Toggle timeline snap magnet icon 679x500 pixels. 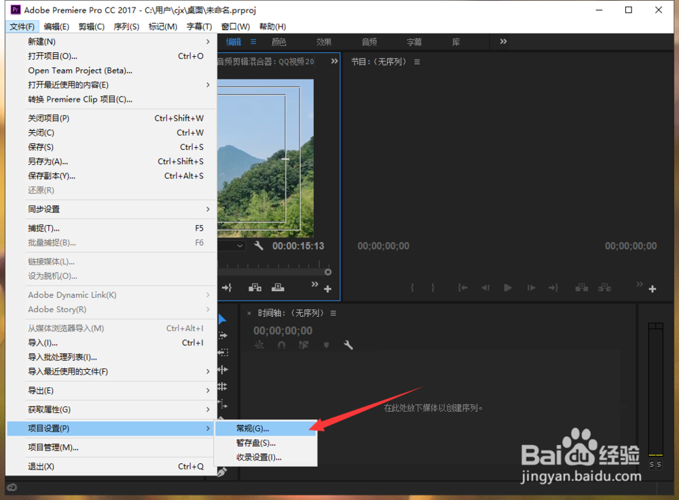[x=282, y=345]
